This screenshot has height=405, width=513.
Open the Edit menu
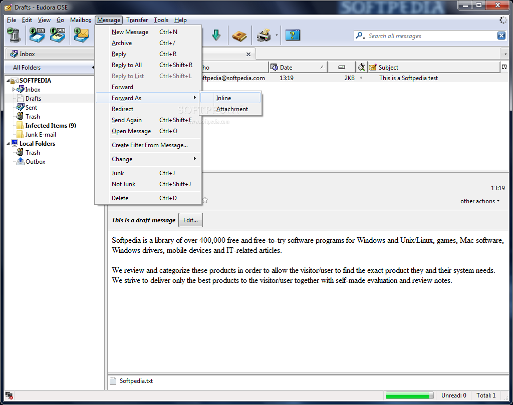pyautogui.click(x=27, y=20)
